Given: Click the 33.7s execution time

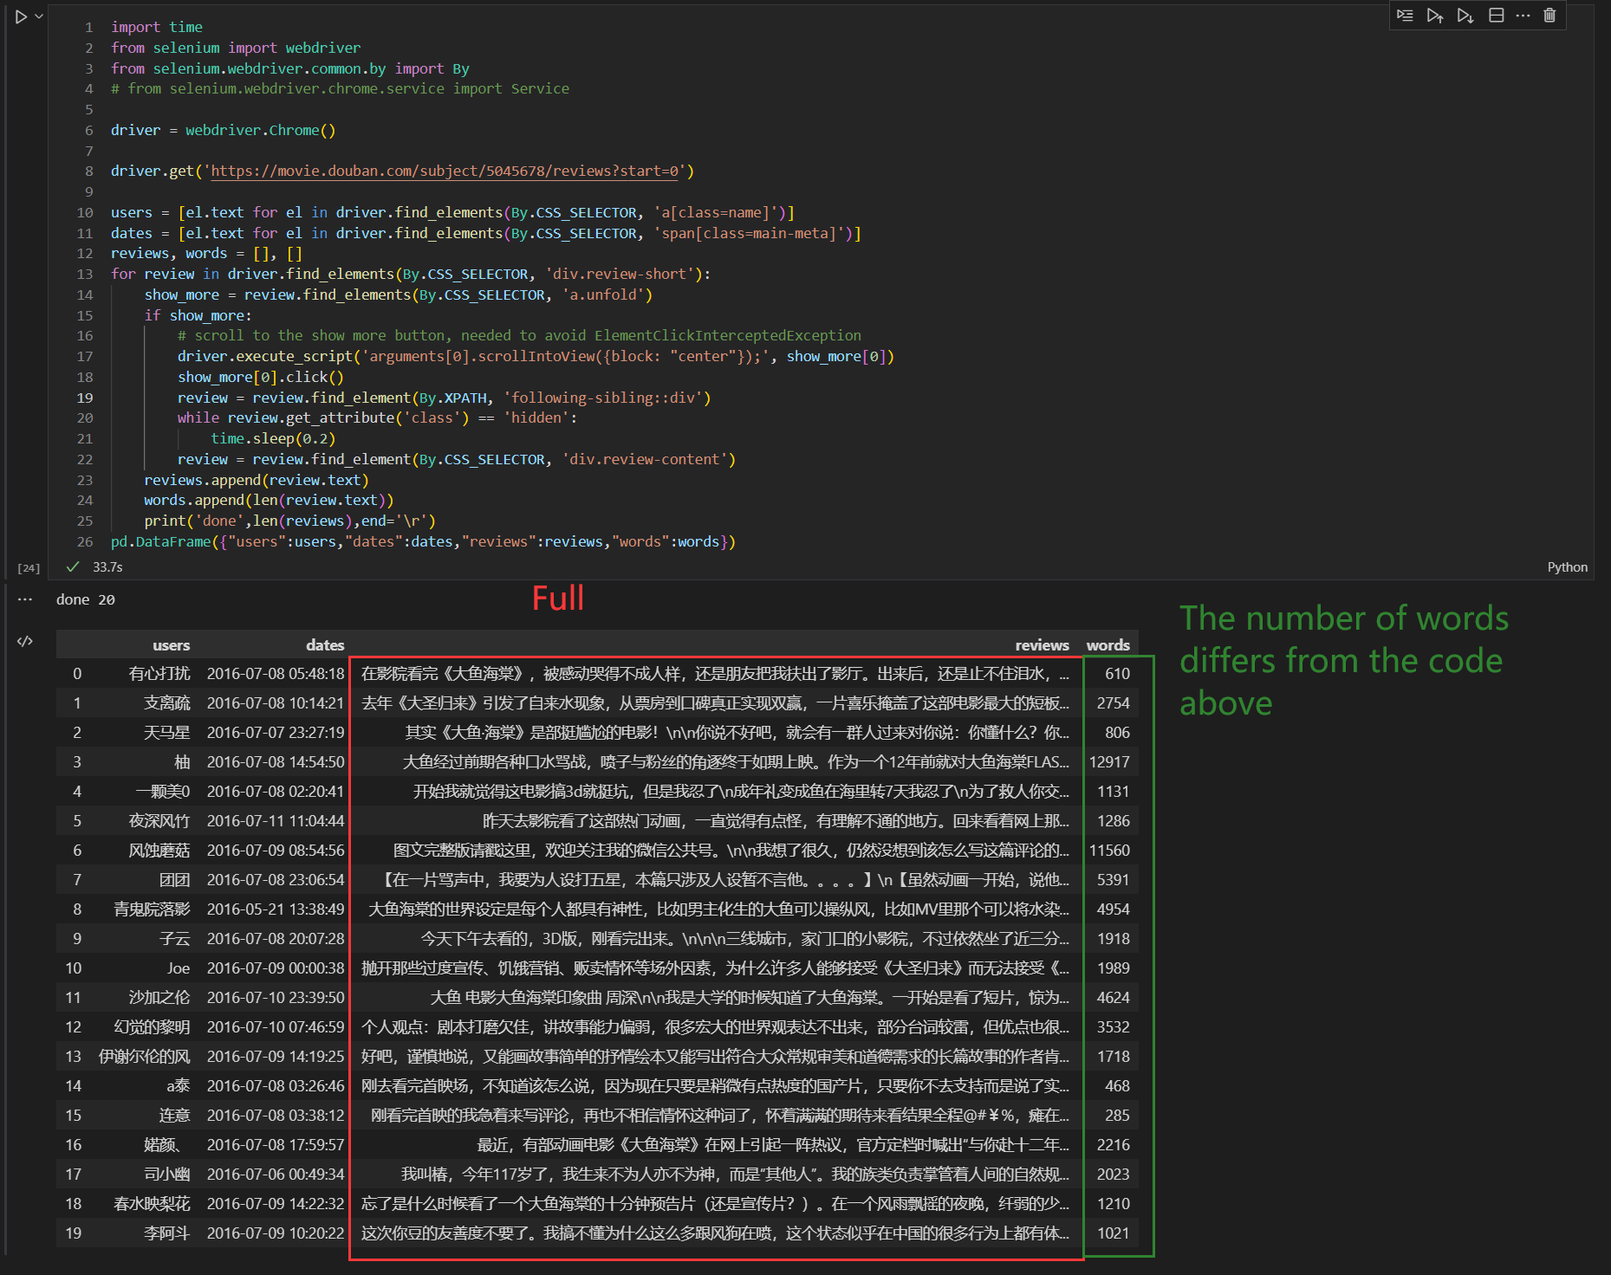Looking at the screenshot, I should point(107,566).
